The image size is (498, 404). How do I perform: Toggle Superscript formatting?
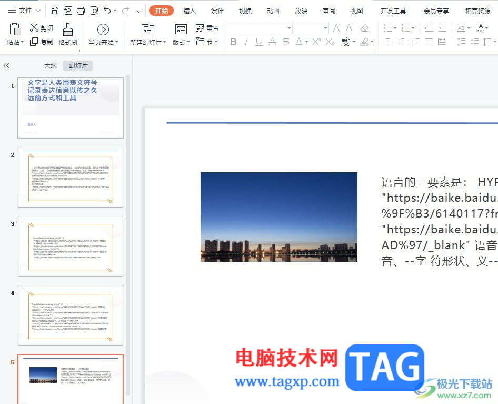pyautogui.click(x=317, y=41)
